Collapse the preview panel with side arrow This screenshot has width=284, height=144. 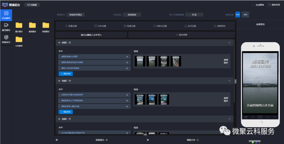click(235, 81)
